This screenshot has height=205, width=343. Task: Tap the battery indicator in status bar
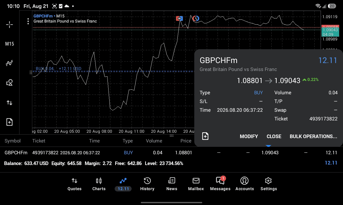[x=332, y=6]
